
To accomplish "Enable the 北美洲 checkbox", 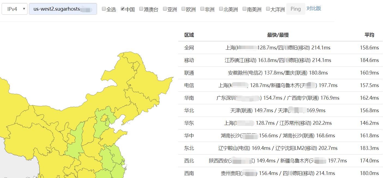I will (221, 8).
